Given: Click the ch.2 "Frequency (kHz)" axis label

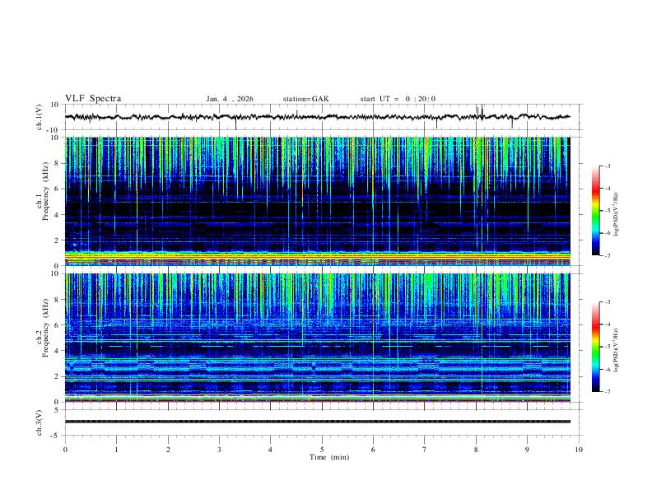Looking at the screenshot, I should [x=45, y=327].
